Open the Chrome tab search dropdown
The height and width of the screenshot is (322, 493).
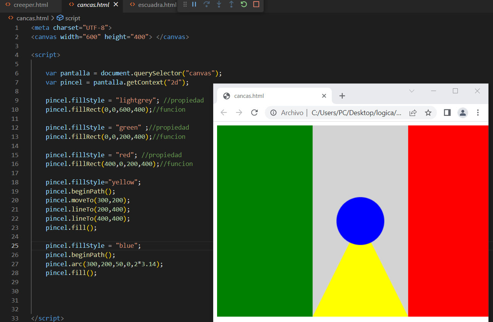point(412,91)
